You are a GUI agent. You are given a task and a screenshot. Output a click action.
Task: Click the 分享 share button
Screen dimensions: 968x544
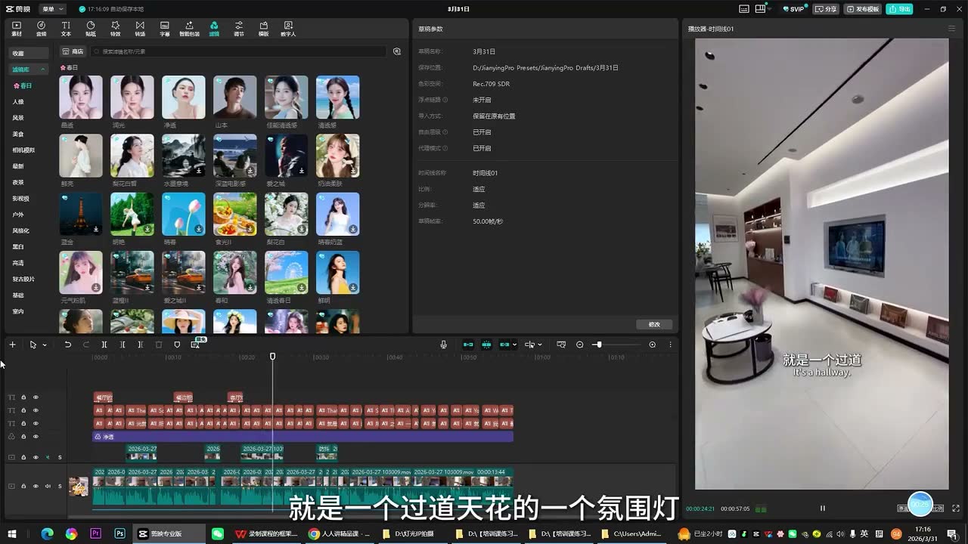point(827,9)
